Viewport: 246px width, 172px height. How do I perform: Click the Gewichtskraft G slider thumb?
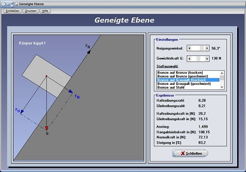[x=198, y=59]
